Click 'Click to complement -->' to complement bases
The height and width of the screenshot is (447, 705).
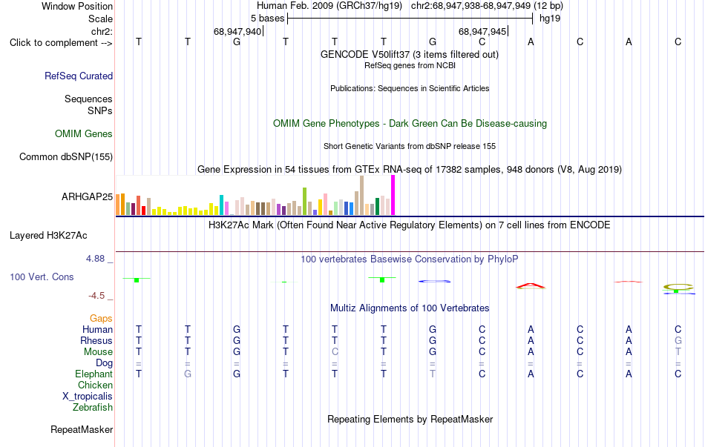pos(61,43)
